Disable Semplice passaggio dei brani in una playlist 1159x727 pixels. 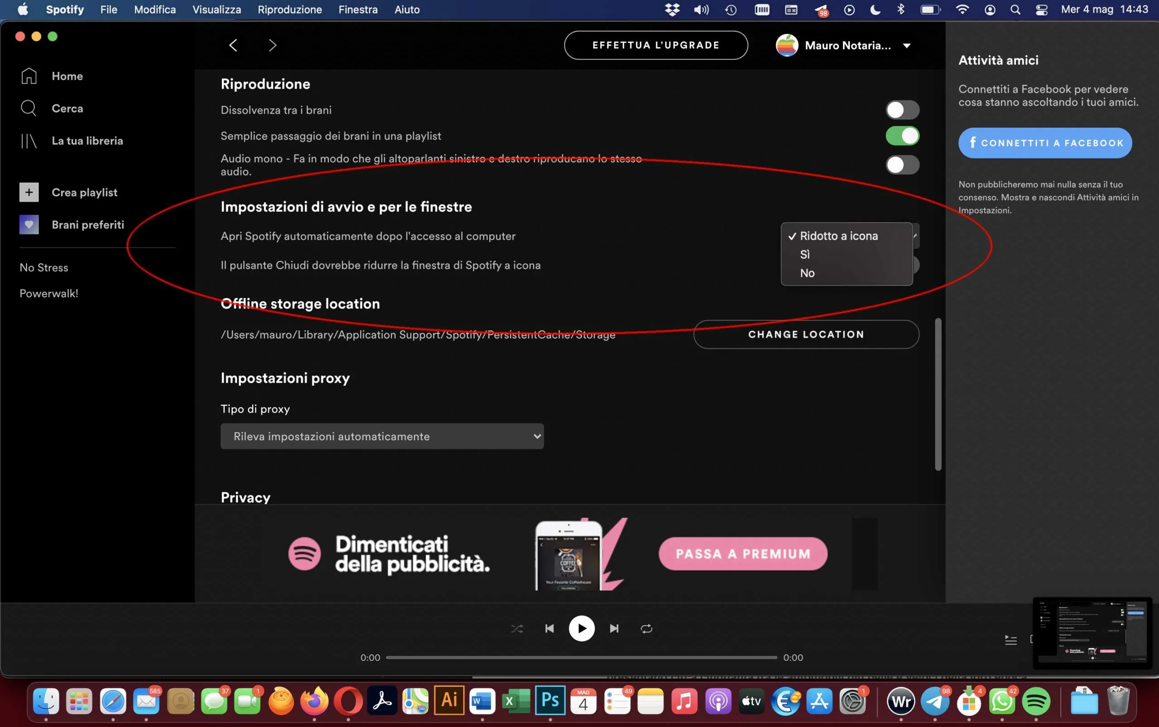[902, 136]
